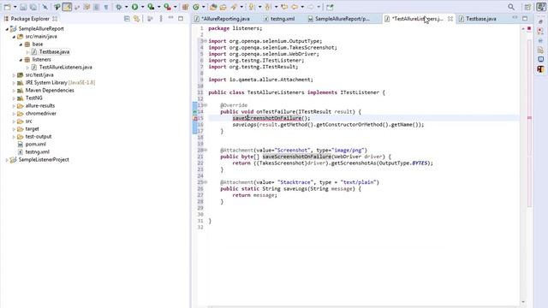
Task: Click the Next Annotation icon
Action: coord(251,7)
